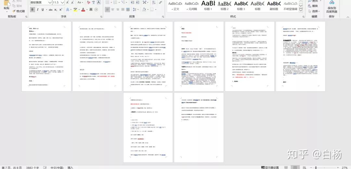Apply strikethrough with the abc icon

tap(51, 10)
